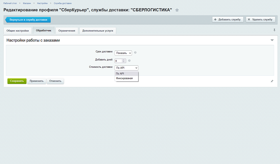Click the pin icon below the settings panel
The image size is (280, 164).
(272, 81)
